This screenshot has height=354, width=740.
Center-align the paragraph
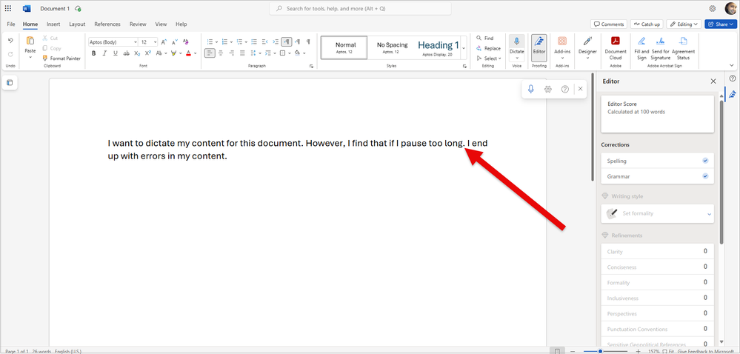(x=221, y=53)
